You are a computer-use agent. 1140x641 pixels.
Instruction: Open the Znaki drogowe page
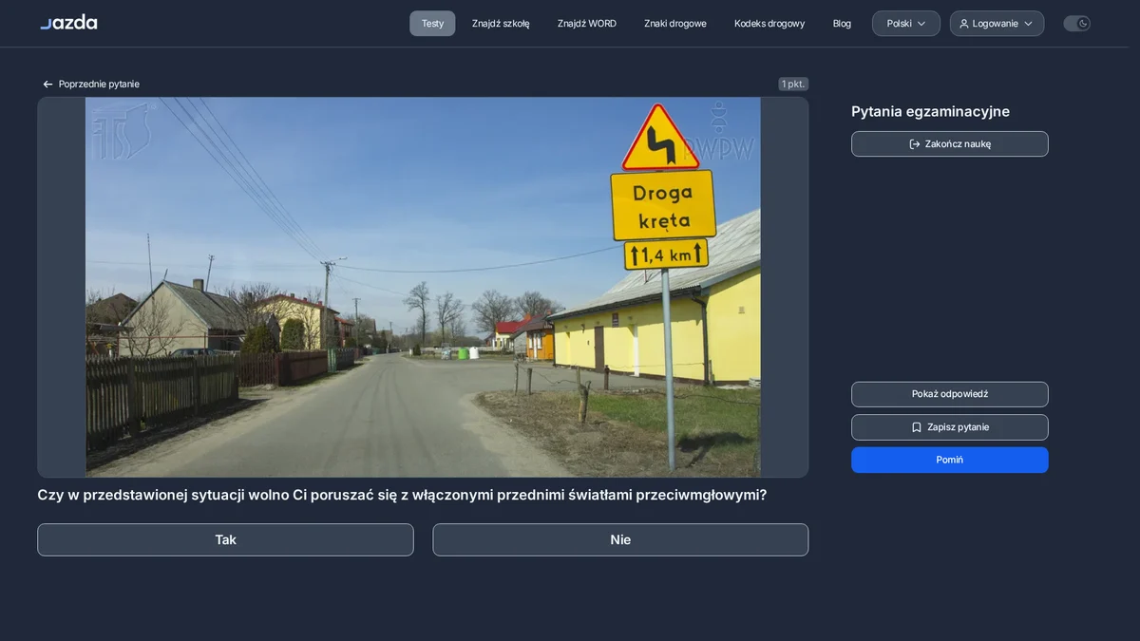[675, 24]
